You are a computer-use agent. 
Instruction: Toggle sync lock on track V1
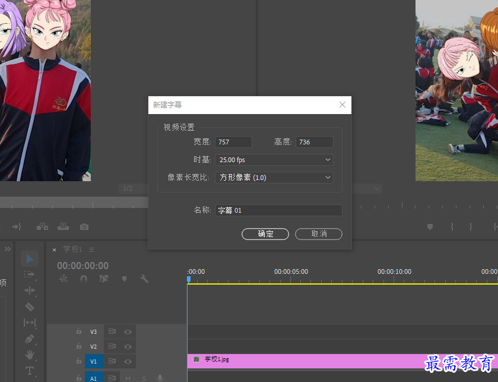(112, 361)
